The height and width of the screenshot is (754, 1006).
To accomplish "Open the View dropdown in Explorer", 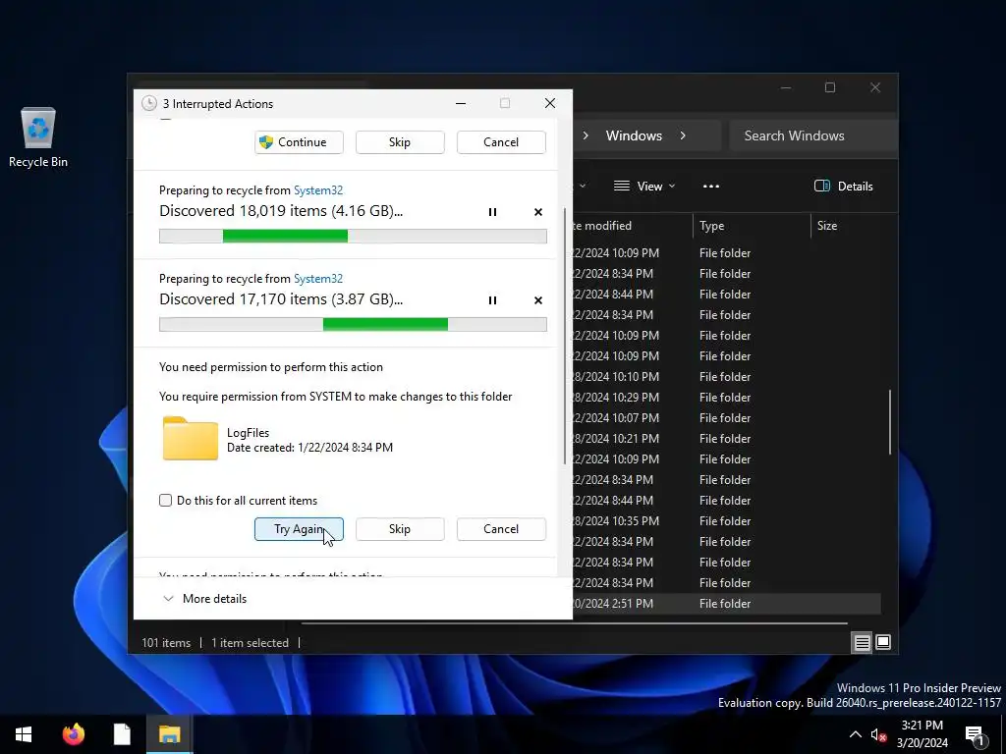I will tap(644, 187).
